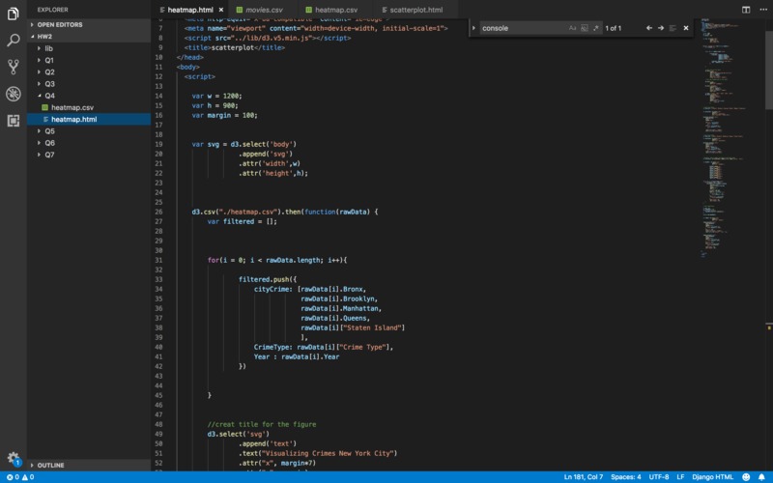Toggle Match Case in find widget

tap(572, 28)
